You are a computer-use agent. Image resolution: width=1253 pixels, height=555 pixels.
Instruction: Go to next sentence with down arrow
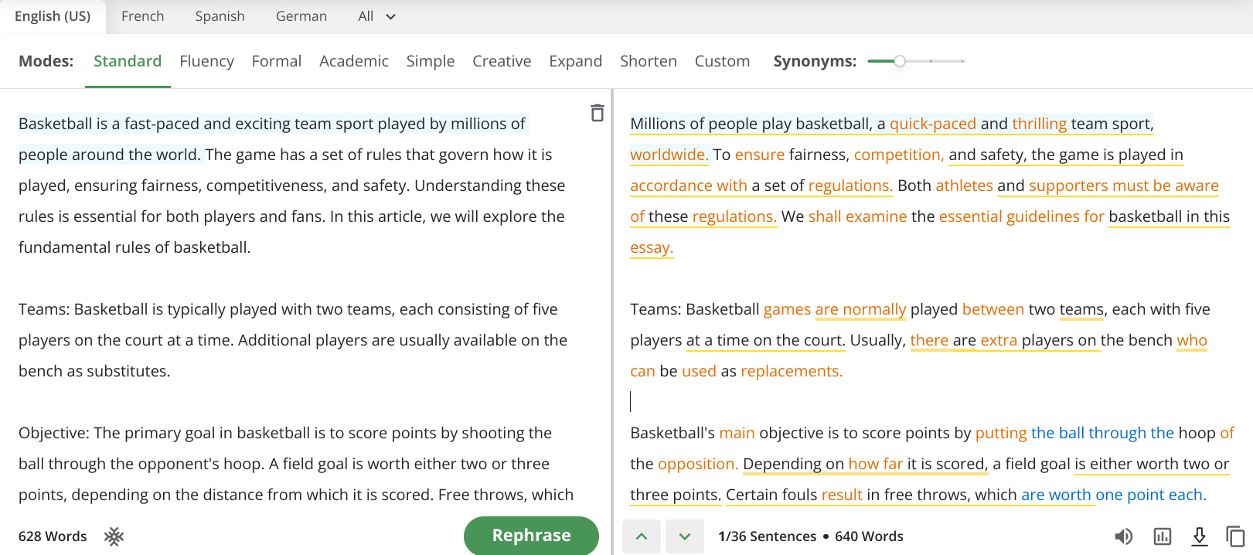tap(685, 536)
